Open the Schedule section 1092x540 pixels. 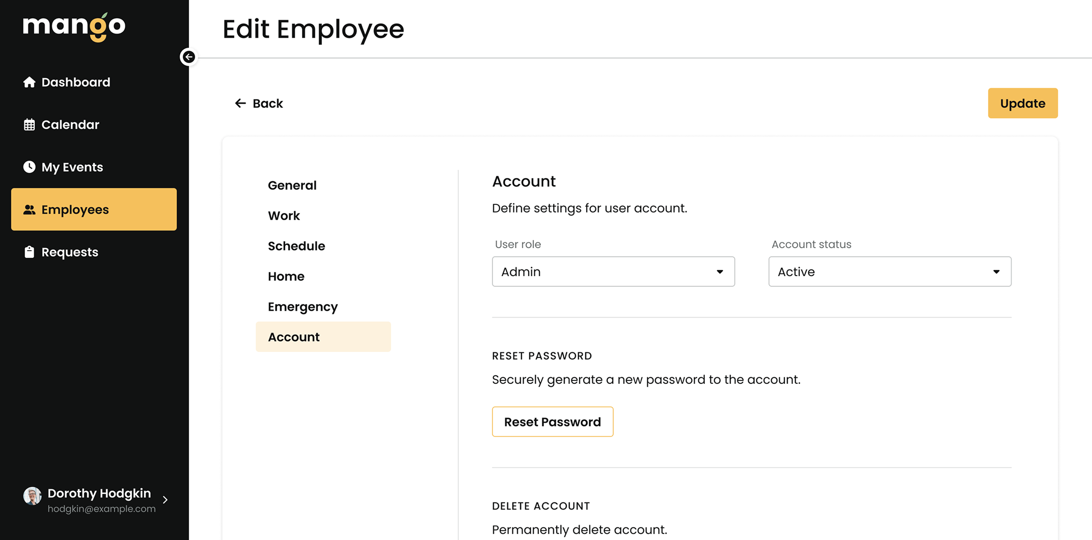(296, 246)
